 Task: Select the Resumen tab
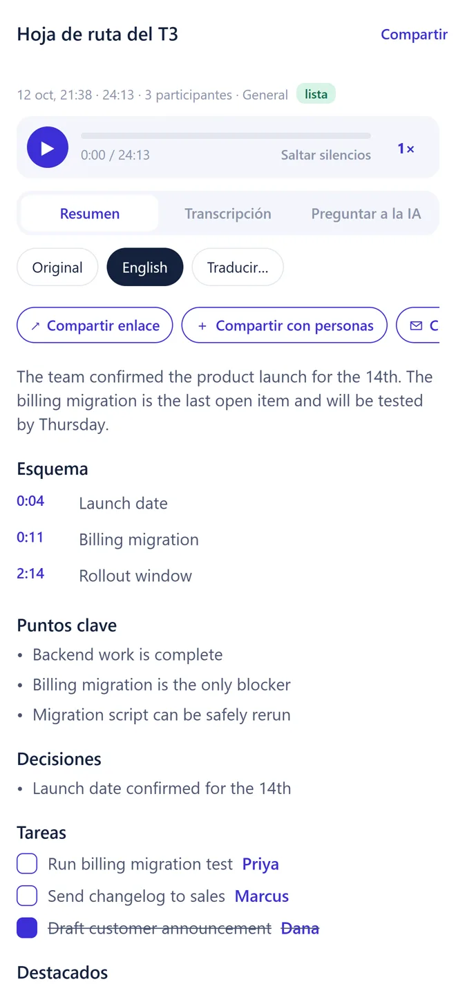tap(90, 214)
